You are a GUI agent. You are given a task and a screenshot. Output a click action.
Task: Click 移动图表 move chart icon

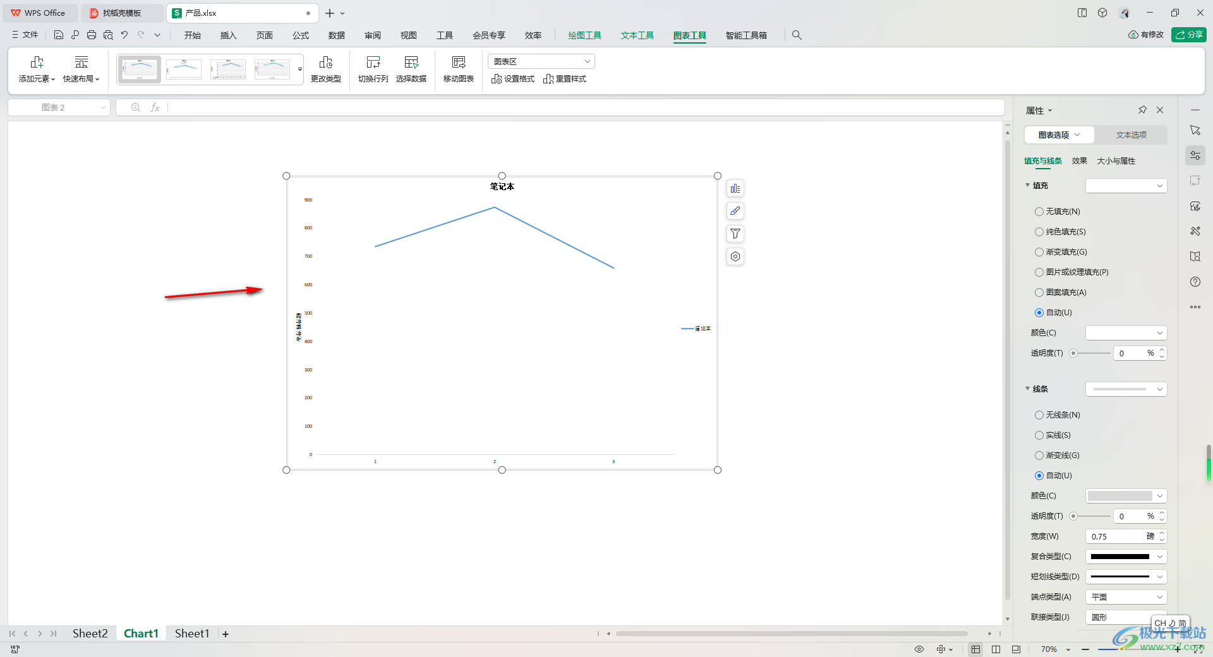click(x=459, y=69)
